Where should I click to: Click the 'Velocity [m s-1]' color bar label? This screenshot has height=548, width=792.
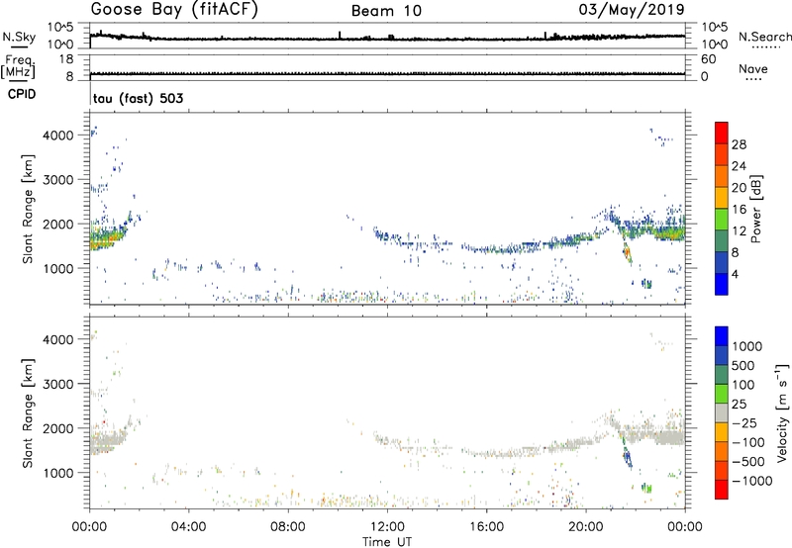click(782, 412)
